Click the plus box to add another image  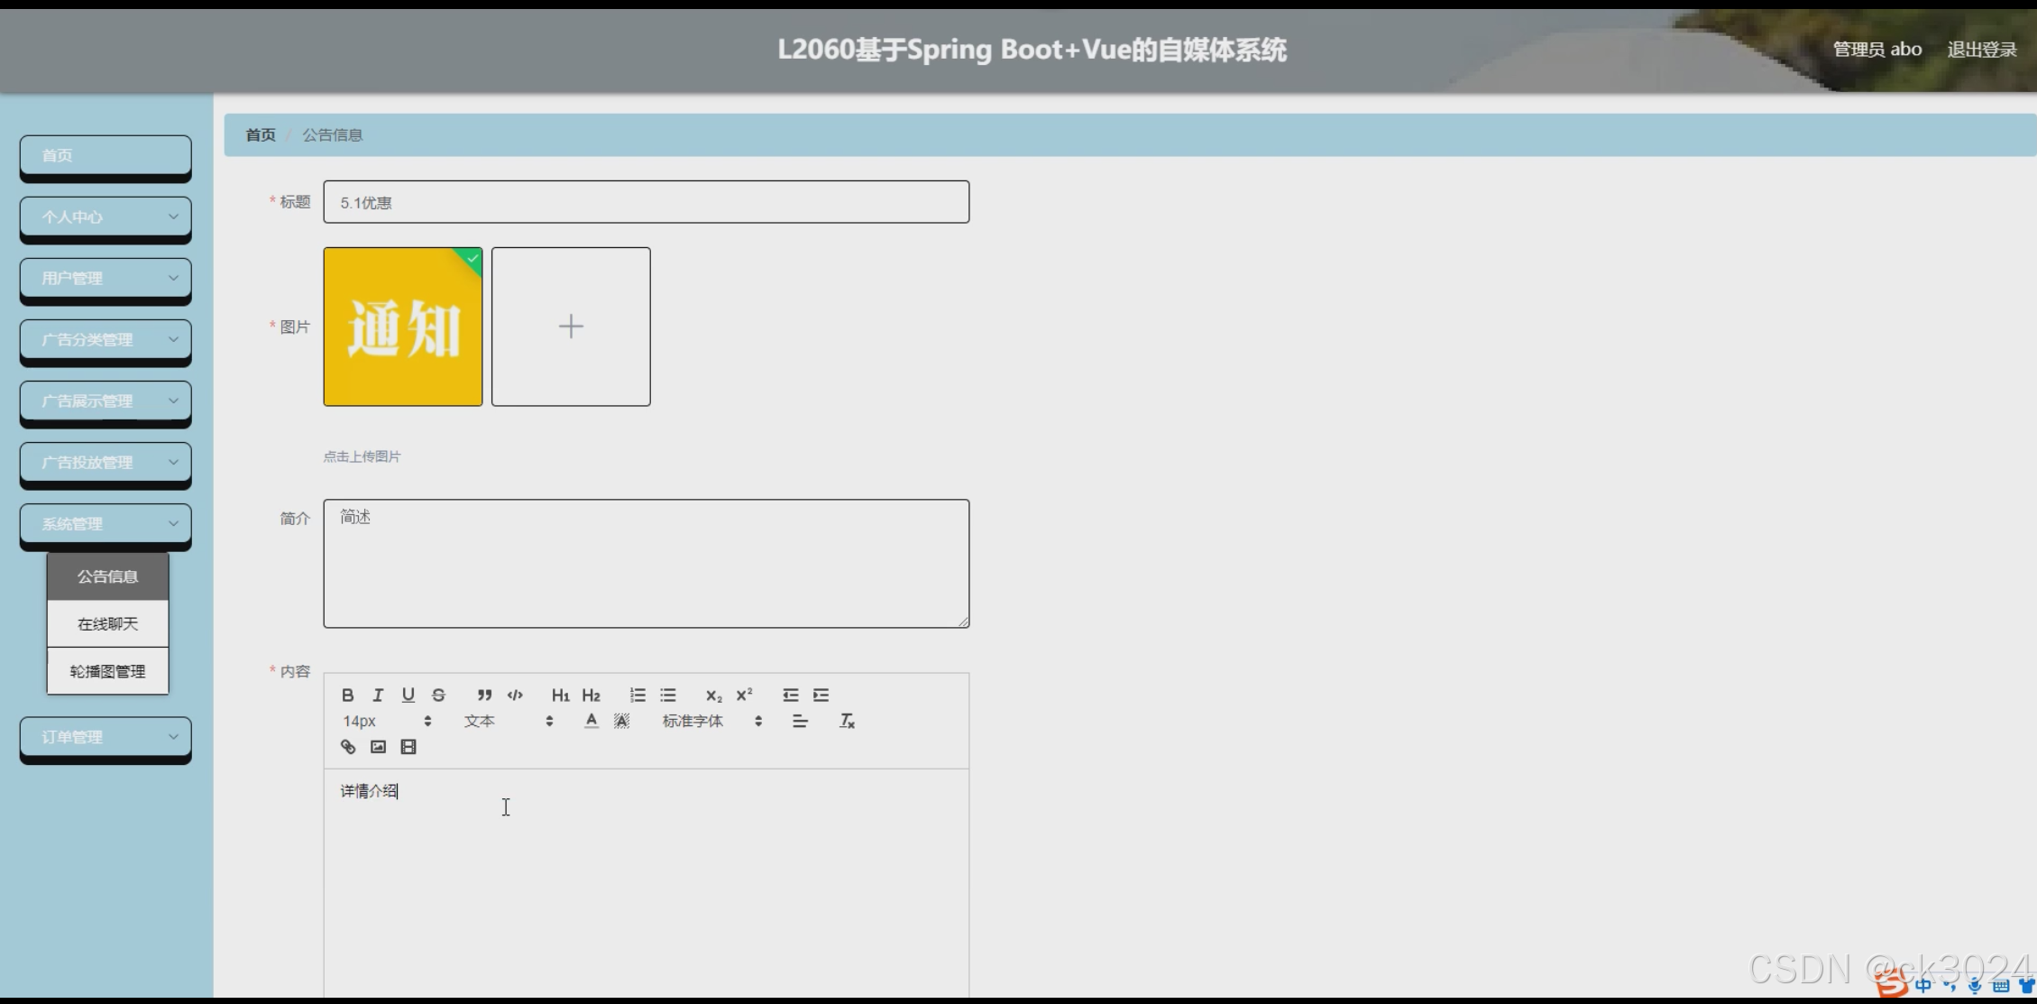[x=570, y=326]
